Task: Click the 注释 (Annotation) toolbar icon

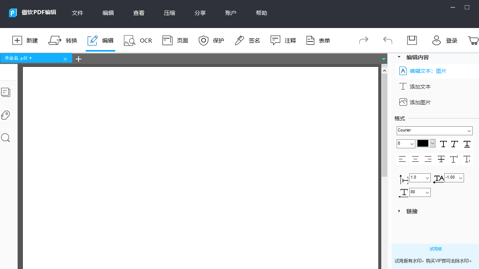Action: pyautogui.click(x=283, y=40)
